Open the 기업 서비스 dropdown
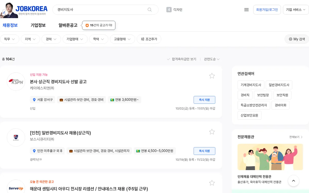Screen dimensions: 309x193 point(296,10)
